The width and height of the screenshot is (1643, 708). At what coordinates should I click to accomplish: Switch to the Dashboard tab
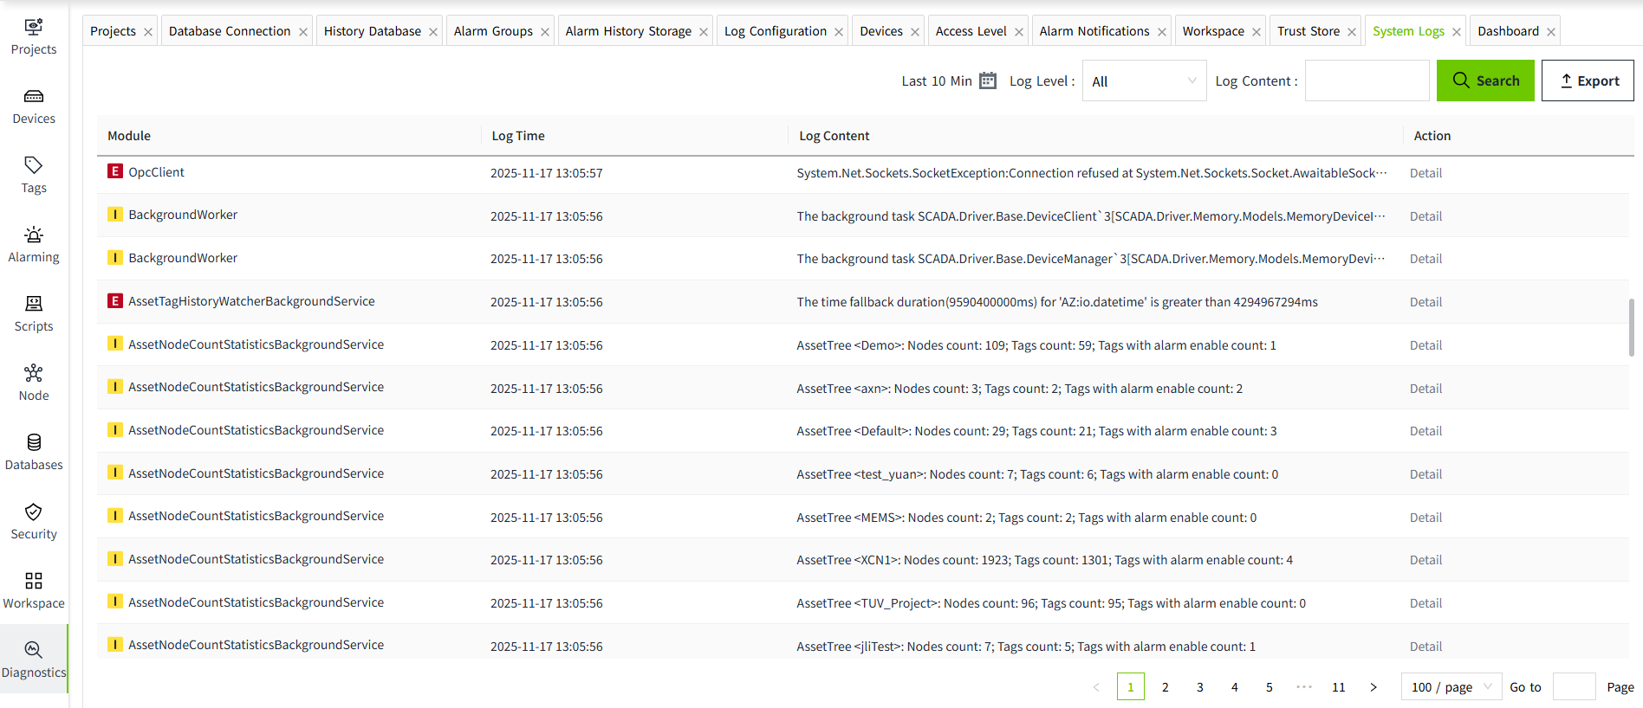pos(1508,31)
